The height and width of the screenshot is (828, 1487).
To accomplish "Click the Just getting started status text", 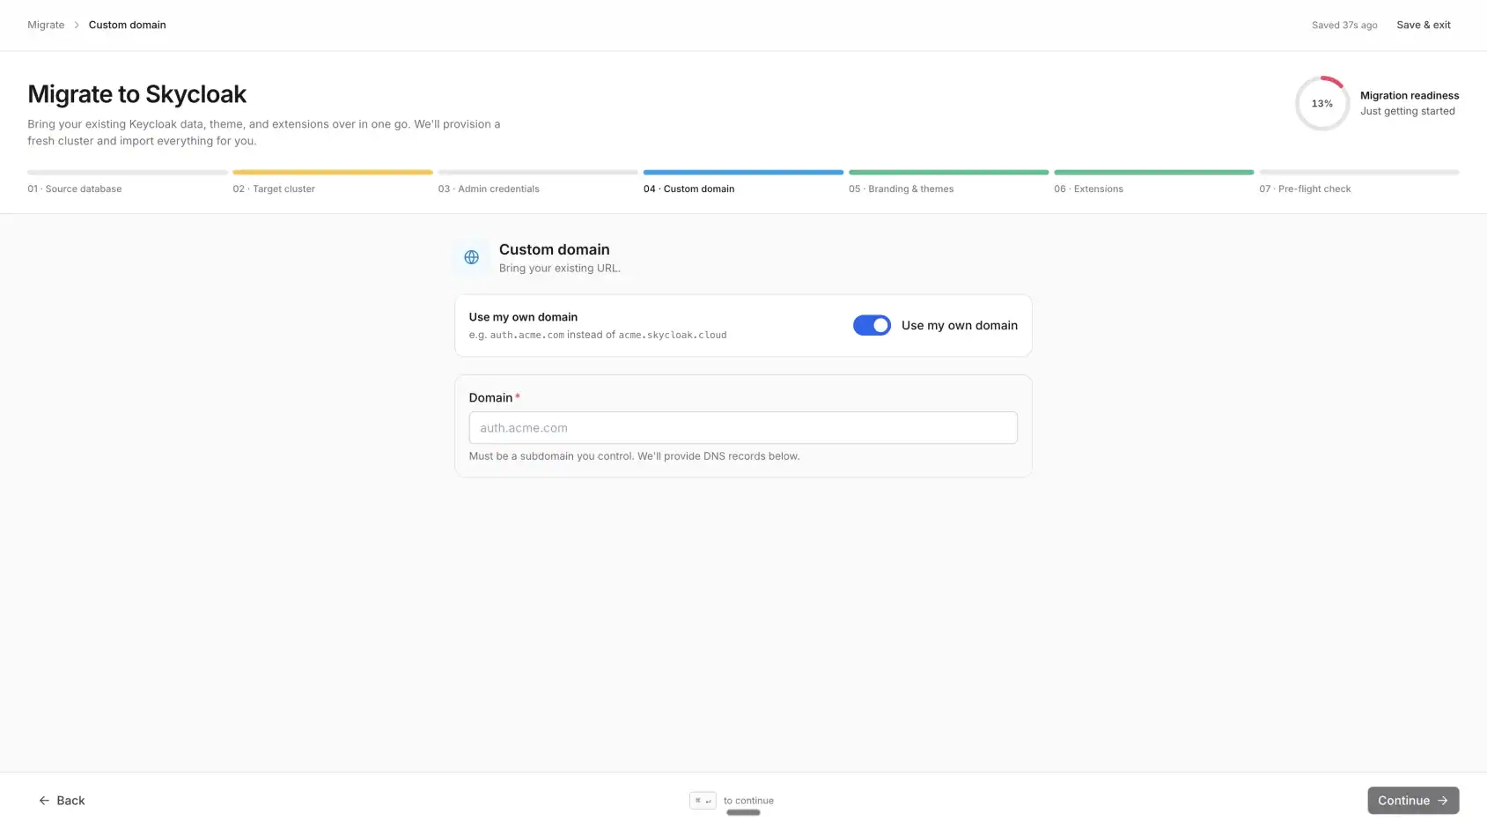I will [1407, 111].
